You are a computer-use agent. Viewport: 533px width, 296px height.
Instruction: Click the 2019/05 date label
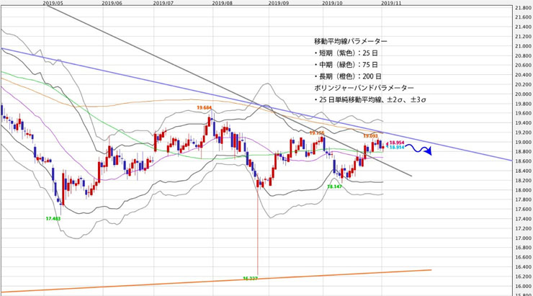(x=53, y=3)
